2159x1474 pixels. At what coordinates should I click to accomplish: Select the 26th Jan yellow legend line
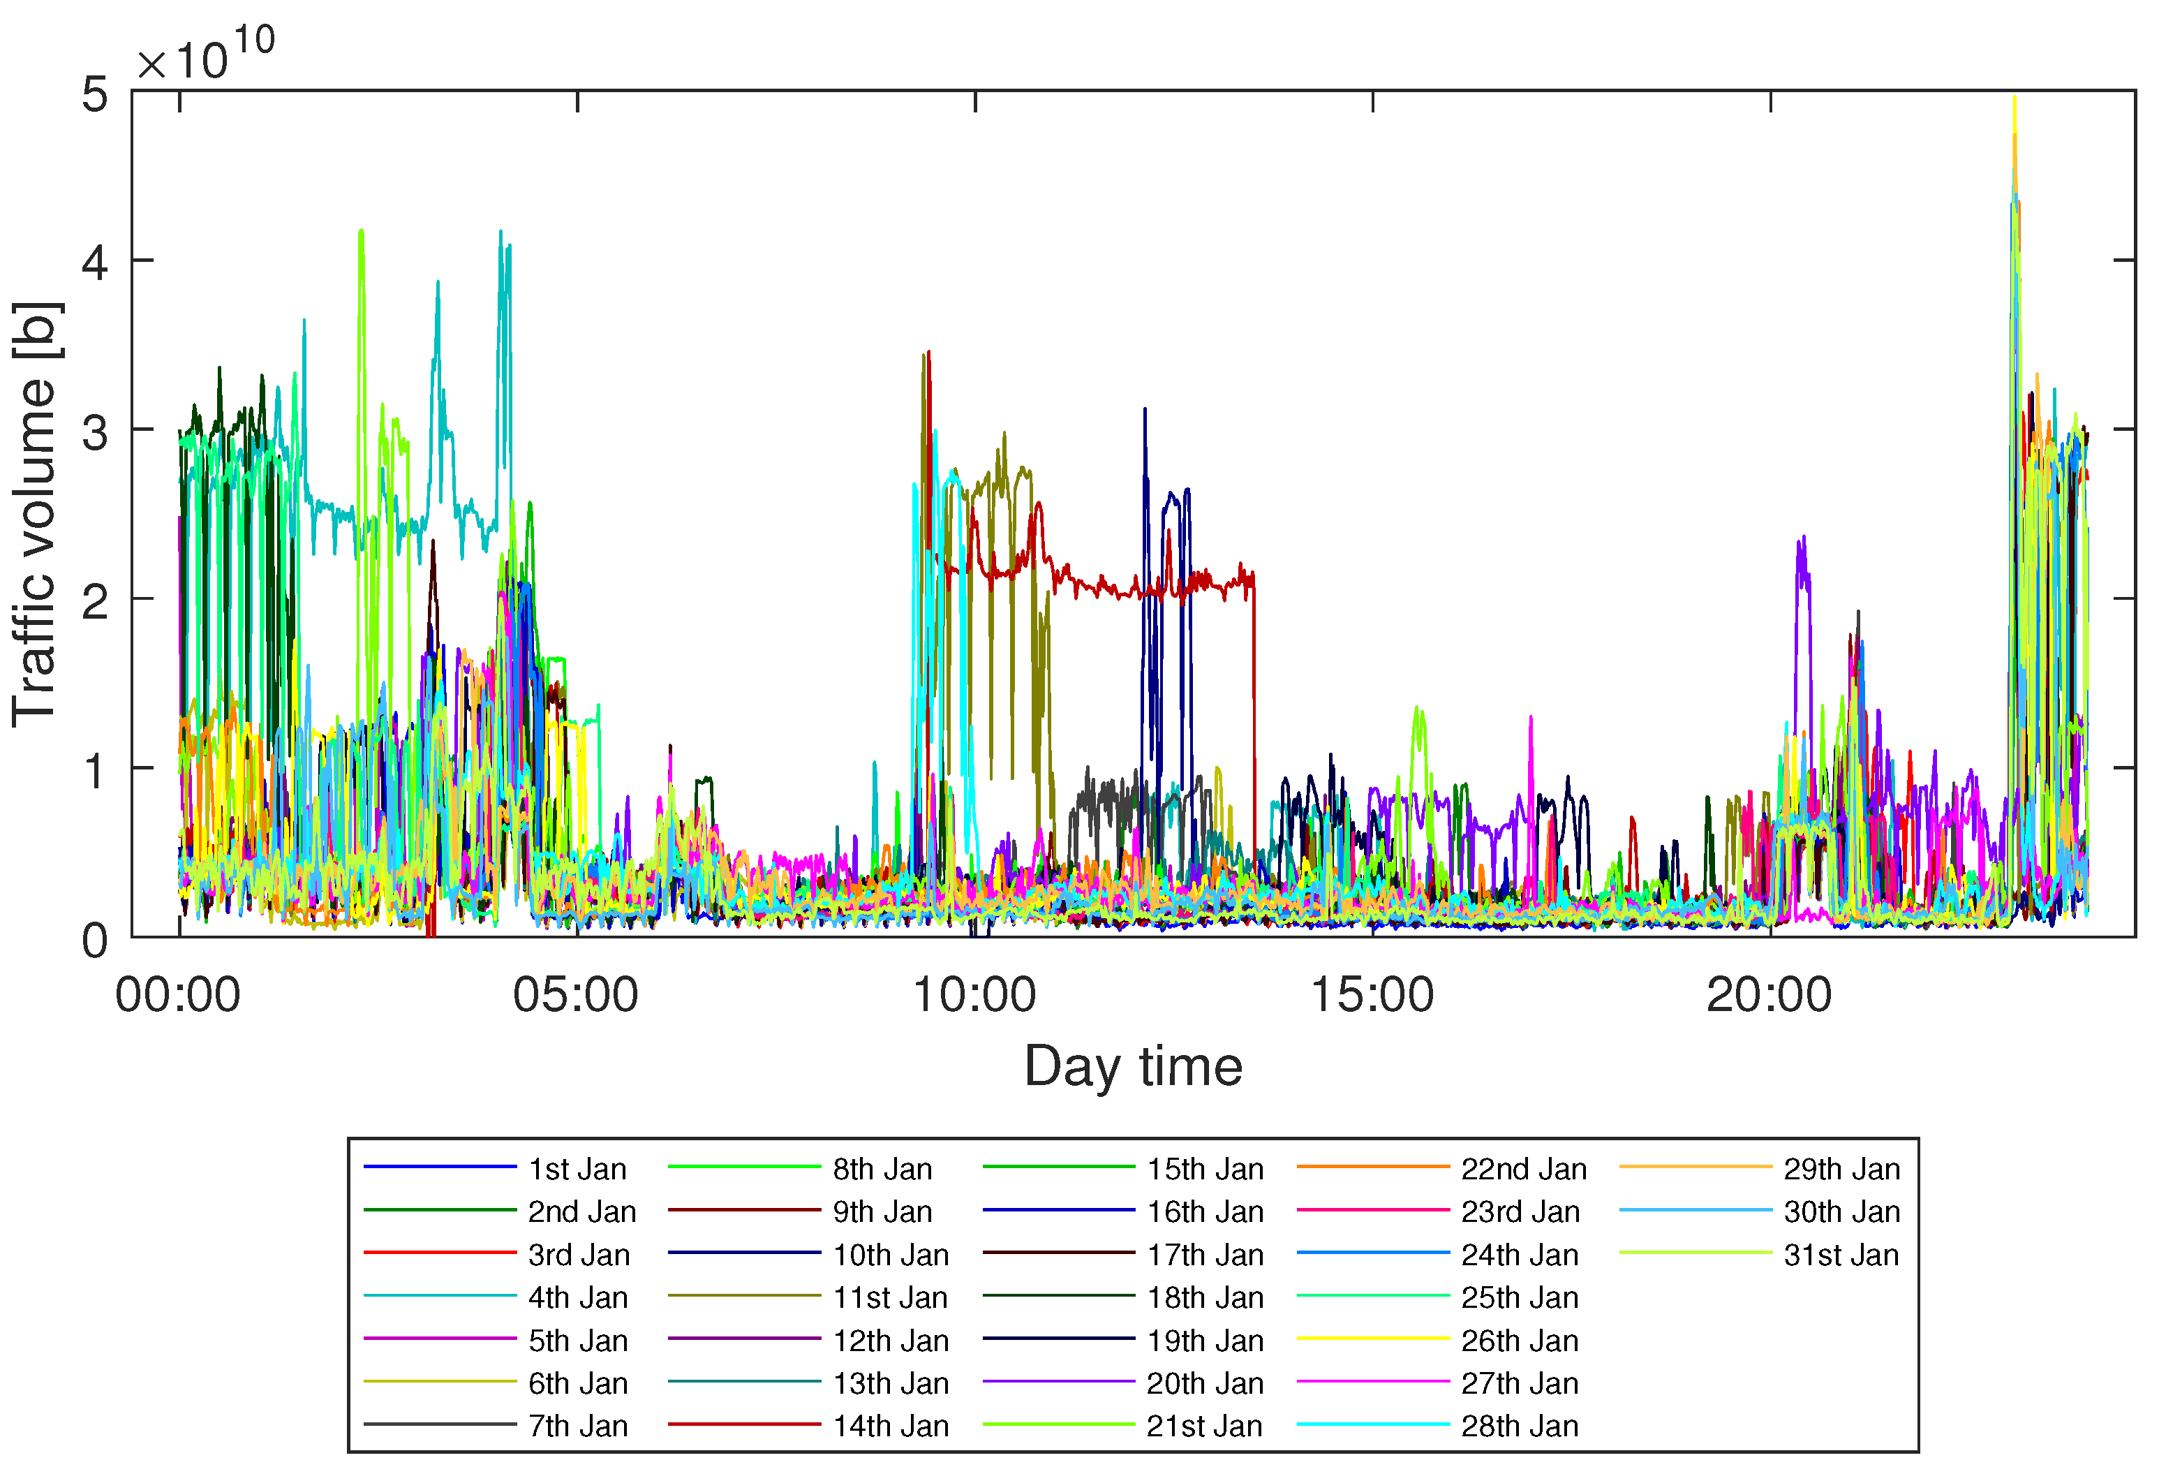click(x=1372, y=1339)
